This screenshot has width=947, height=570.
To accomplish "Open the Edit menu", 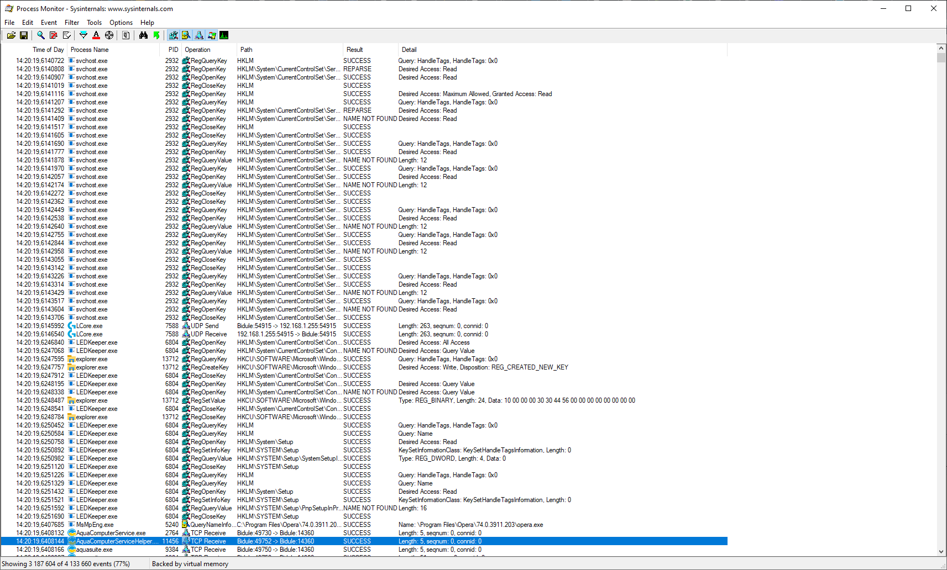I will point(28,23).
